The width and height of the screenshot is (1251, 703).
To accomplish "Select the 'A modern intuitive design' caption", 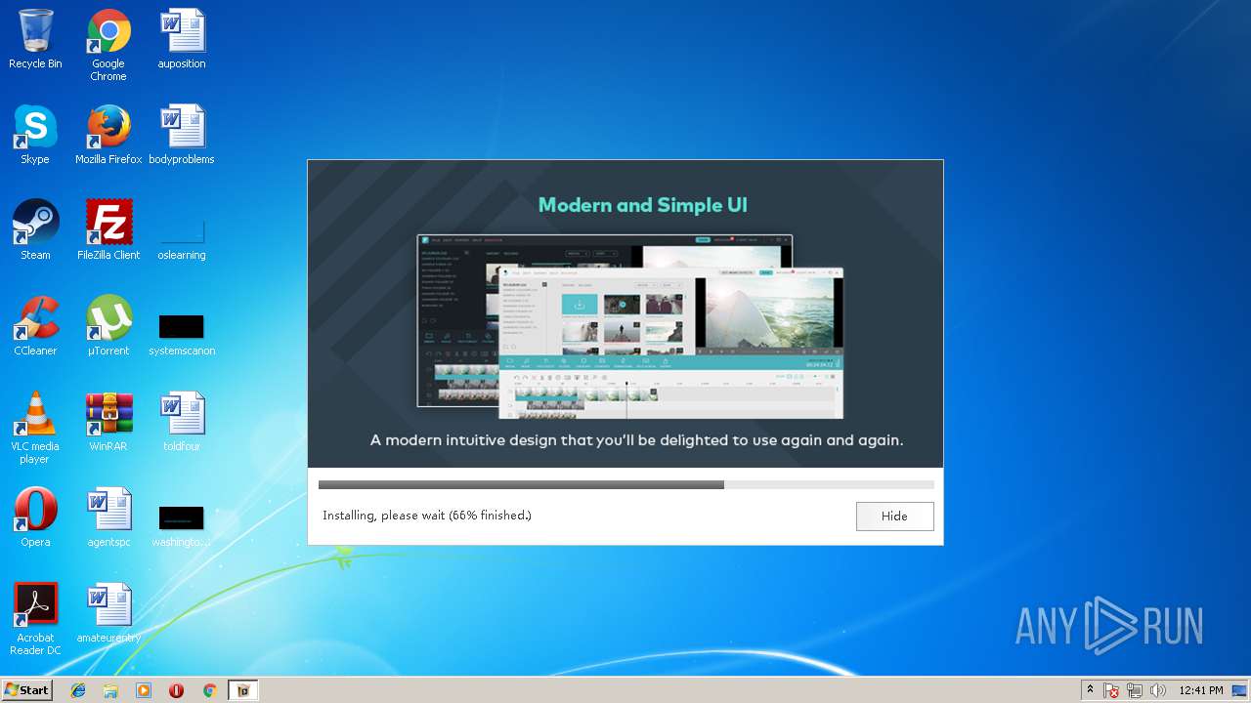I will click(636, 440).
